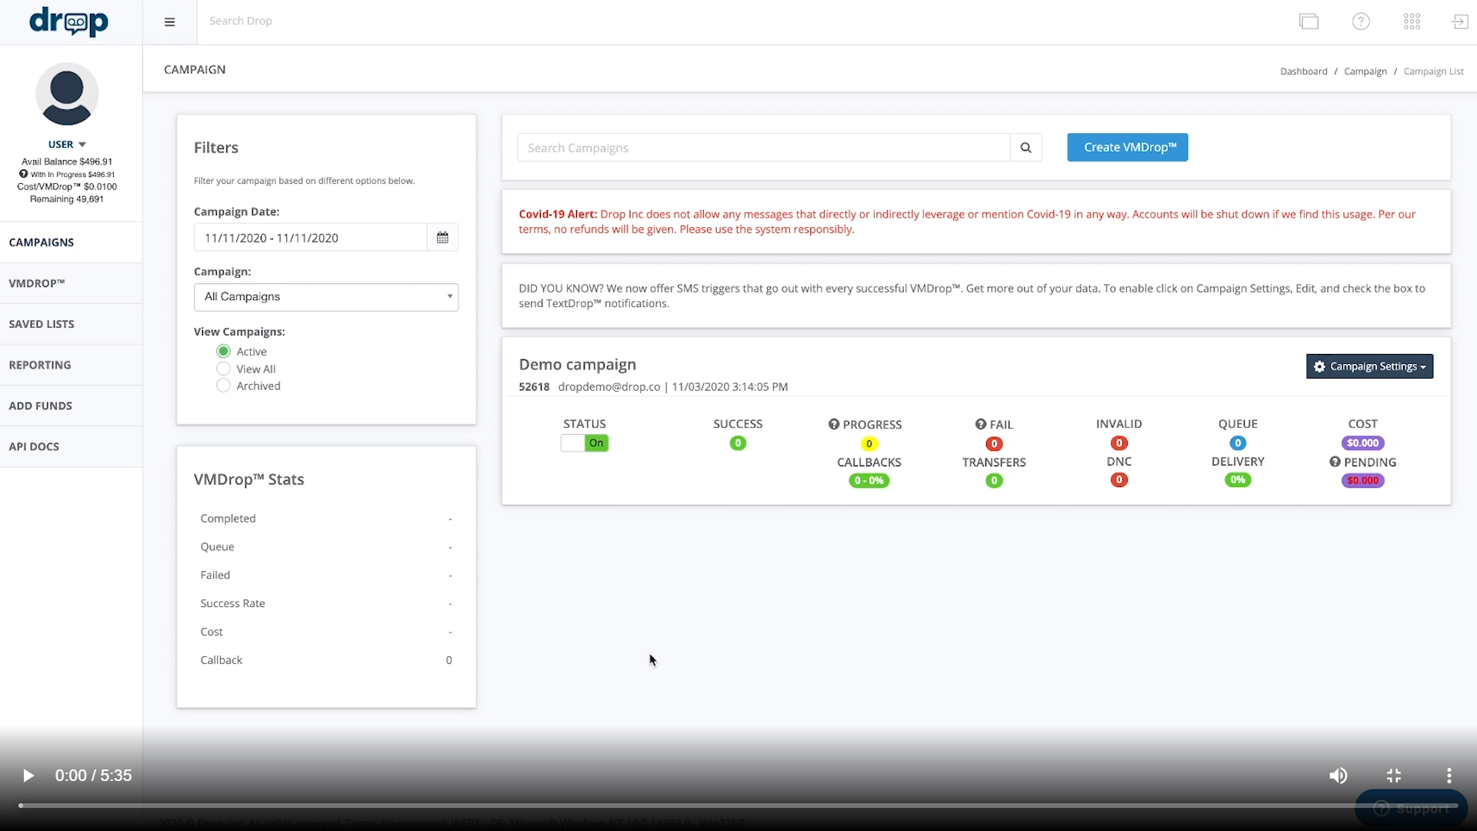Open the Campaign Settings dropdown
Viewport: 1477px width, 831px height.
(x=1370, y=366)
